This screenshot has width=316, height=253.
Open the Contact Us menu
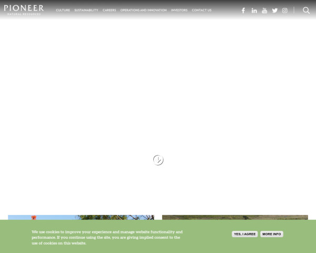[202, 10]
